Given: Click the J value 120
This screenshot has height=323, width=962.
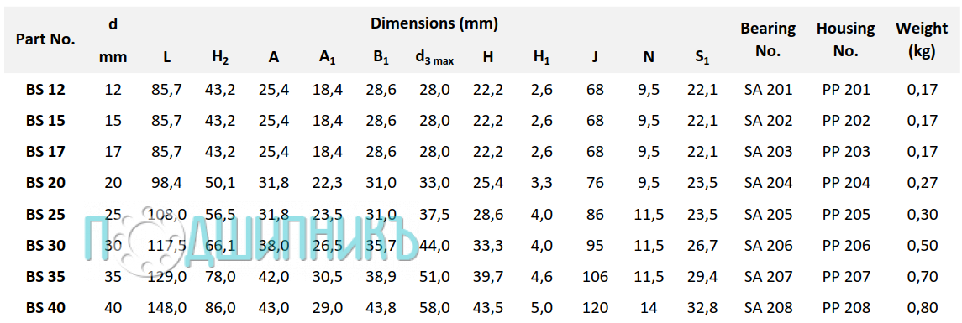Looking at the screenshot, I should click(595, 308).
